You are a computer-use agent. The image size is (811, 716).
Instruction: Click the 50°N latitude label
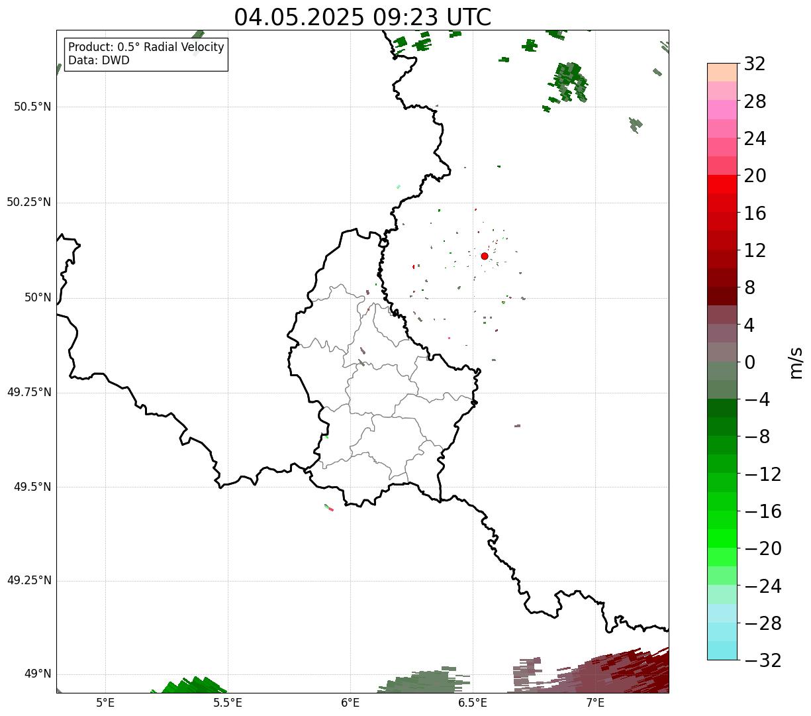[x=38, y=297]
